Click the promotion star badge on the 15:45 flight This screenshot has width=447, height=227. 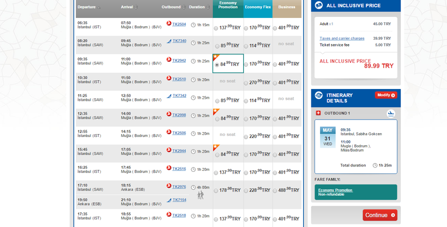[x=216, y=147]
